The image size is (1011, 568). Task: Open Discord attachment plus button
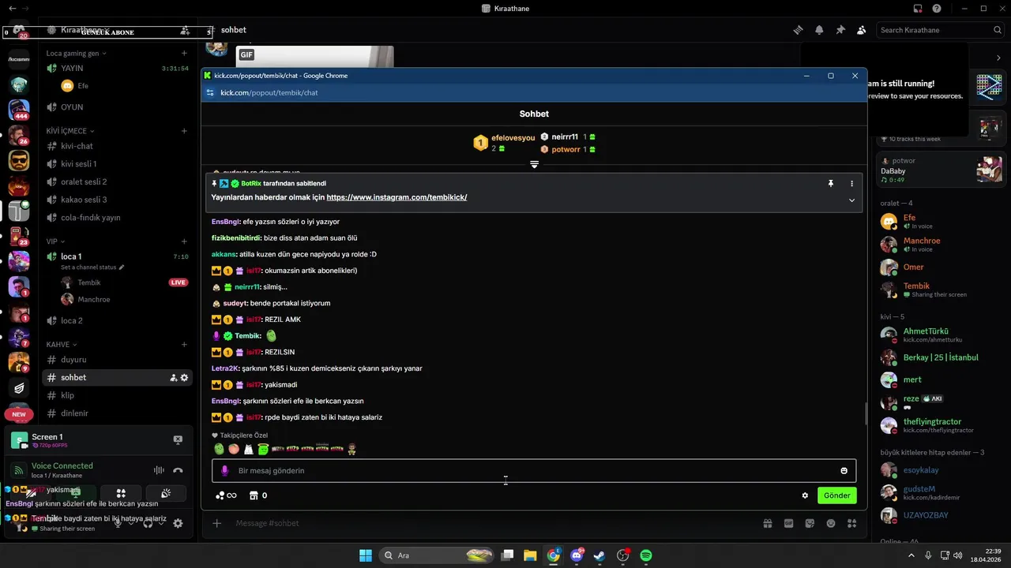point(216,523)
